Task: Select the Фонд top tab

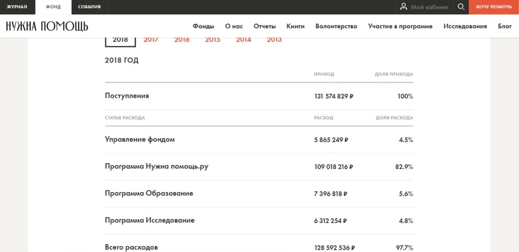Action: pos(53,7)
